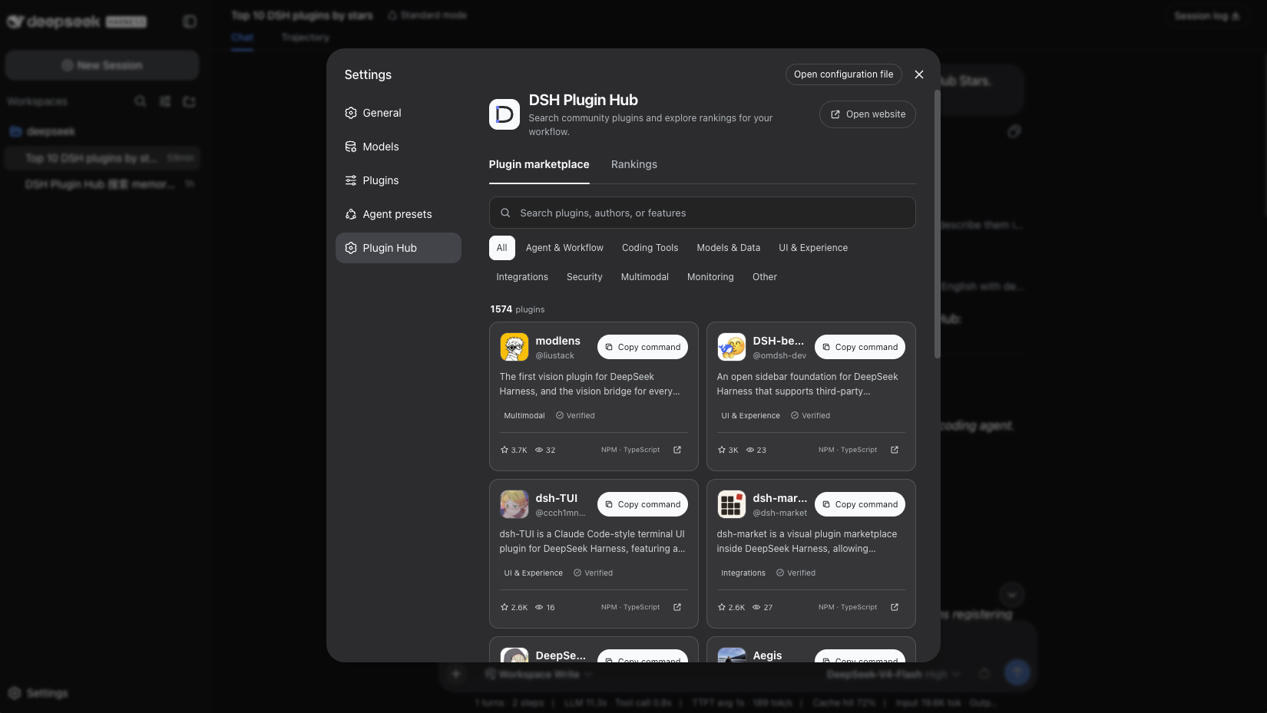This screenshot has width=1267, height=713.
Task: Click New Session in background window
Action: pos(102,65)
